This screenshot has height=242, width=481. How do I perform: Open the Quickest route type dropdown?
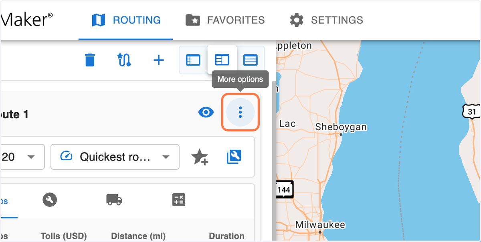click(x=115, y=157)
